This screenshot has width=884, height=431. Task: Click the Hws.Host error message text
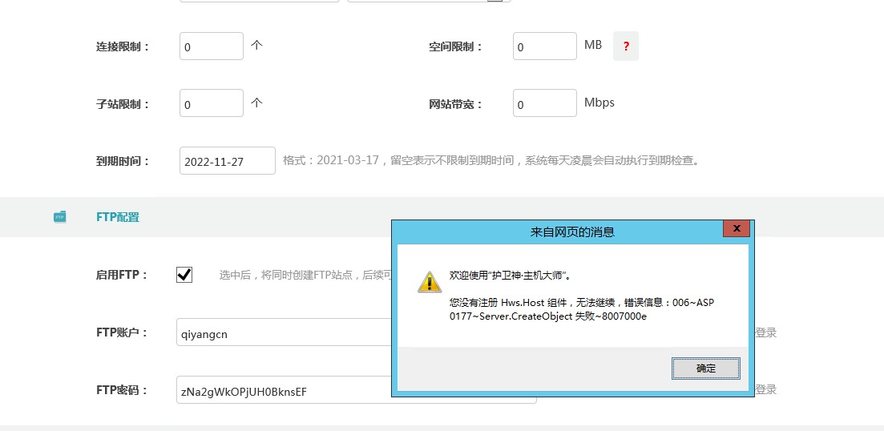click(581, 309)
